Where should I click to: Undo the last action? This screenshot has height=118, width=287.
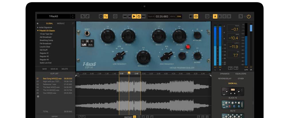click(83, 16)
